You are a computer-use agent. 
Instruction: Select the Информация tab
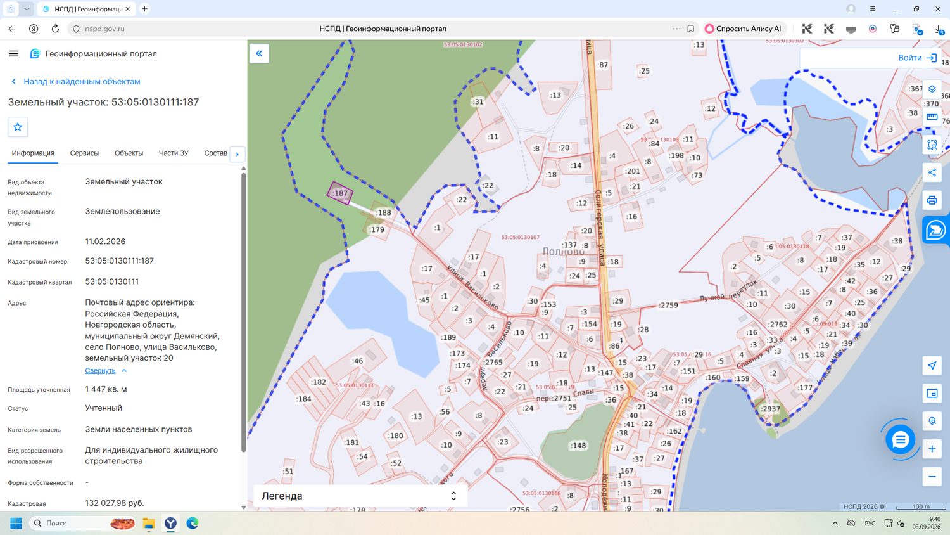33,153
